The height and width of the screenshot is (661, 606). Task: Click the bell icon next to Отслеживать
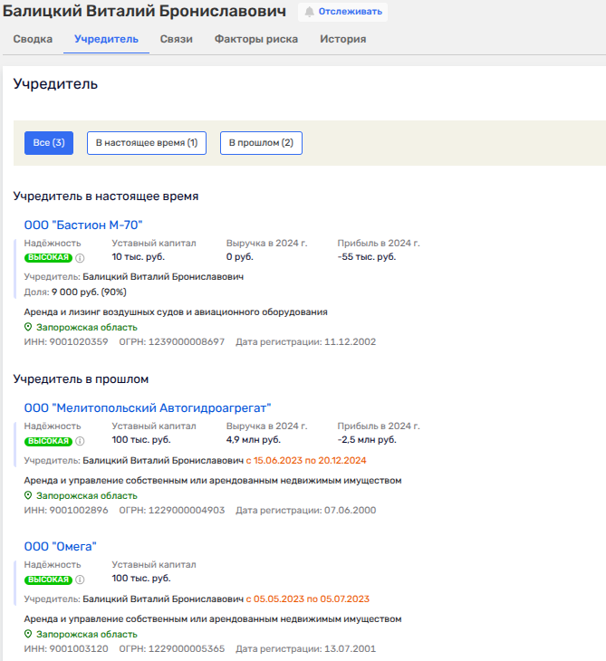point(310,13)
